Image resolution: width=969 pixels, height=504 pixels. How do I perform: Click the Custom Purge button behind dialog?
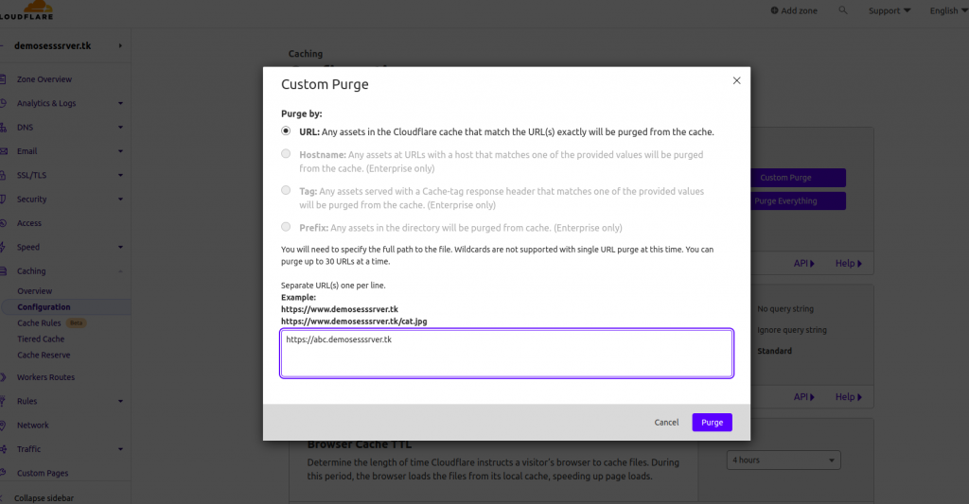(798, 178)
